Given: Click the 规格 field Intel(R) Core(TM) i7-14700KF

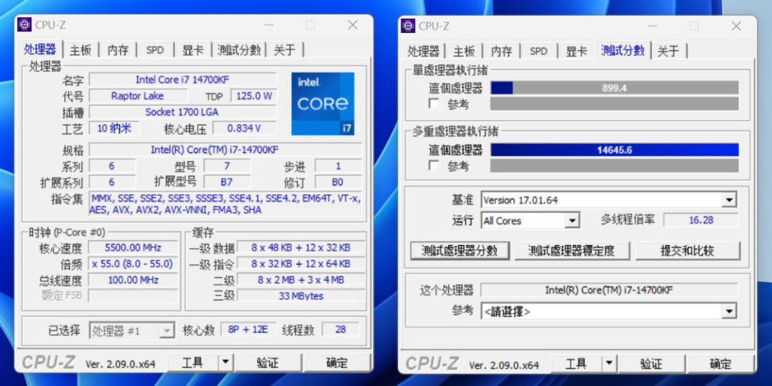Looking at the screenshot, I should [225, 149].
